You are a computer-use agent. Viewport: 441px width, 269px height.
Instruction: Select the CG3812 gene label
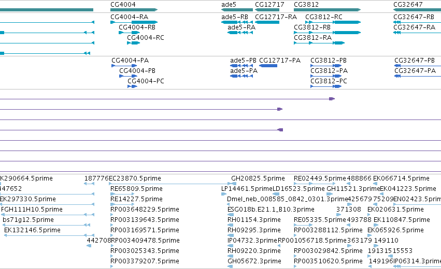point(306,5)
